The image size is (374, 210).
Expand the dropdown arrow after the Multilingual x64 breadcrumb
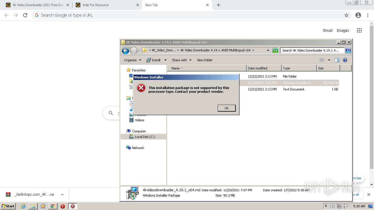(253, 50)
